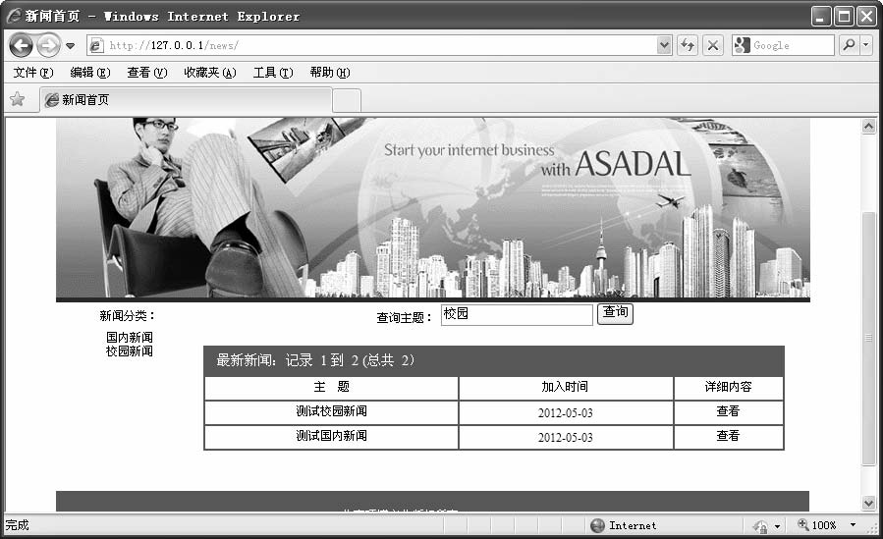Click the browser Forward arrow button

48,45
